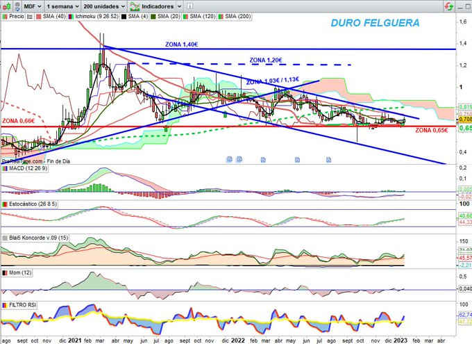
Task: Click the info icon after Indicadores
Action: (x=190, y=6)
